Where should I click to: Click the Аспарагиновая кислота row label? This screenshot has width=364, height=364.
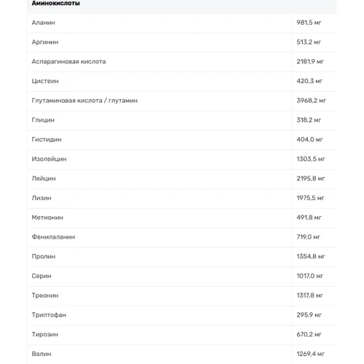[x=68, y=62]
